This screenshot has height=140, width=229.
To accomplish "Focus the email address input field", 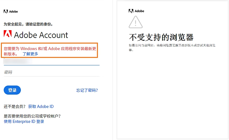I will coord(51,61).
